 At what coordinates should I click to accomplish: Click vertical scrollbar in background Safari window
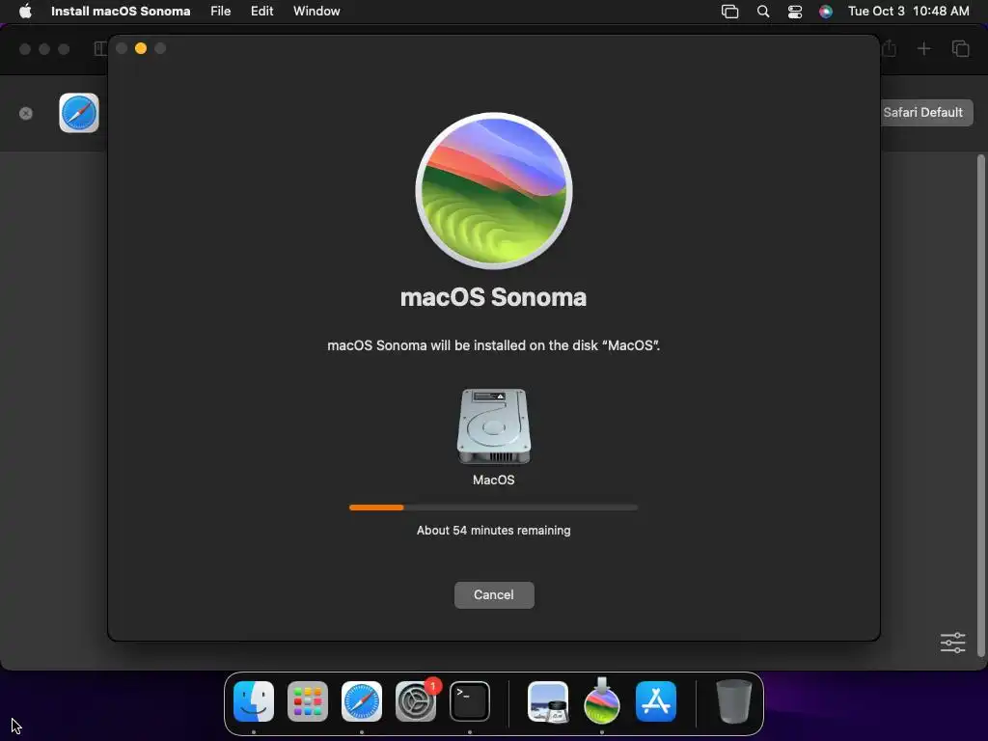(x=980, y=406)
